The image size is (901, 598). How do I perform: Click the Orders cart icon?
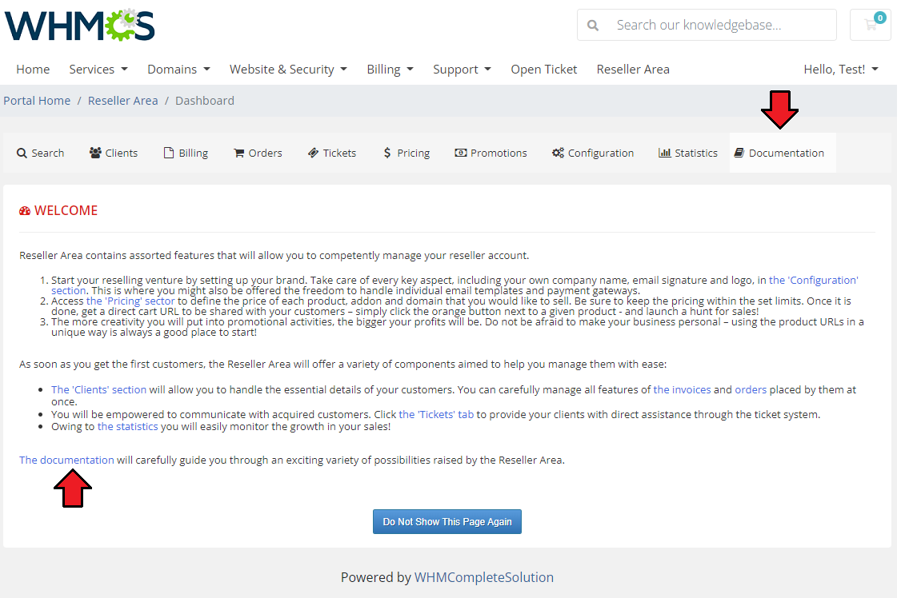(x=239, y=153)
